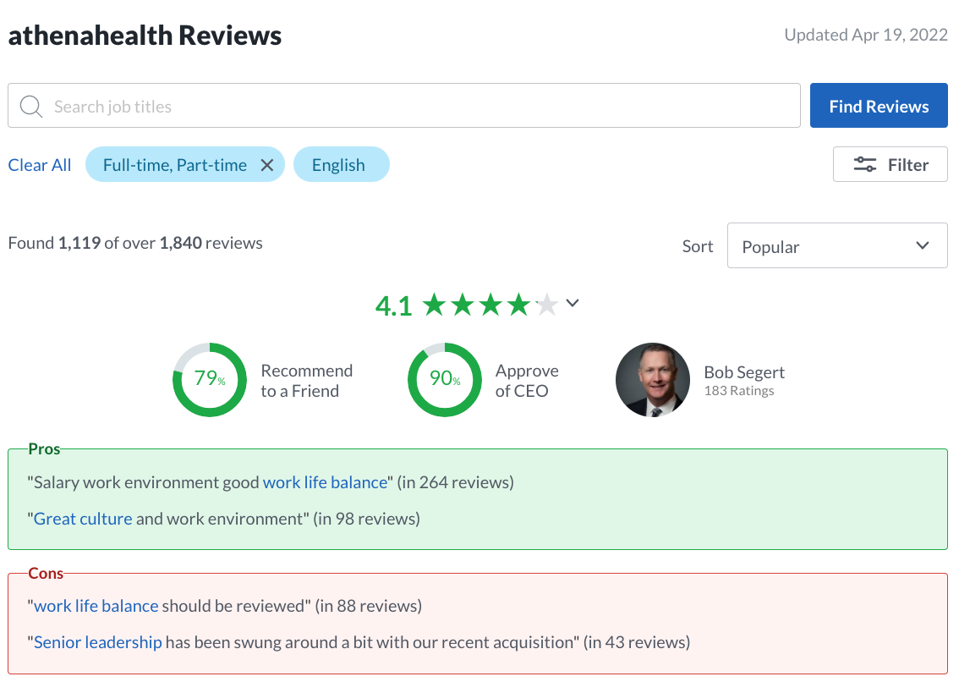This screenshot has width=959, height=682.
Task: Click the 183 Ratings text
Action: 739,391
